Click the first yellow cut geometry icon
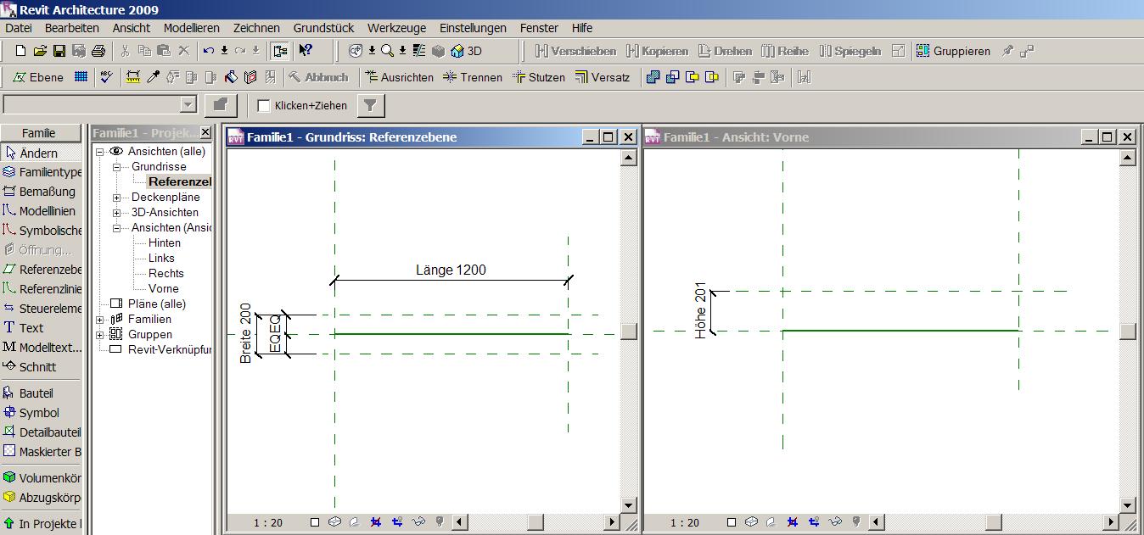The width and height of the screenshot is (1144, 535). point(693,77)
